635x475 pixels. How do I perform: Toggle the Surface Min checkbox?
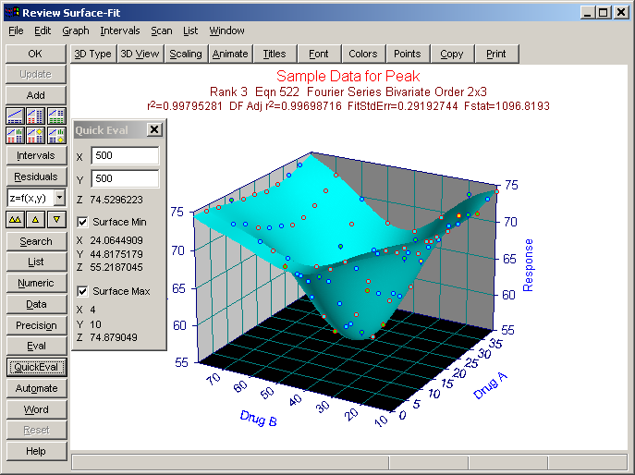(82, 222)
